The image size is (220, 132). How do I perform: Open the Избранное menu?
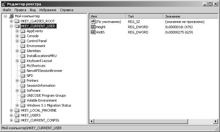pos(45,10)
